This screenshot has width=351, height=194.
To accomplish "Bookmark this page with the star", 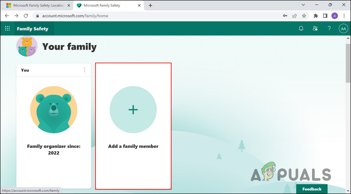I will point(304,16).
